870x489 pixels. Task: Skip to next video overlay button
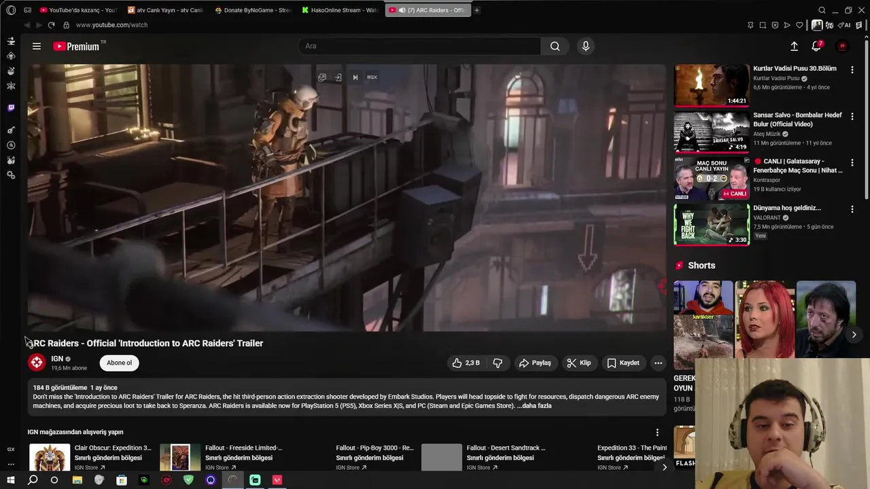click(x=355, y=77)
